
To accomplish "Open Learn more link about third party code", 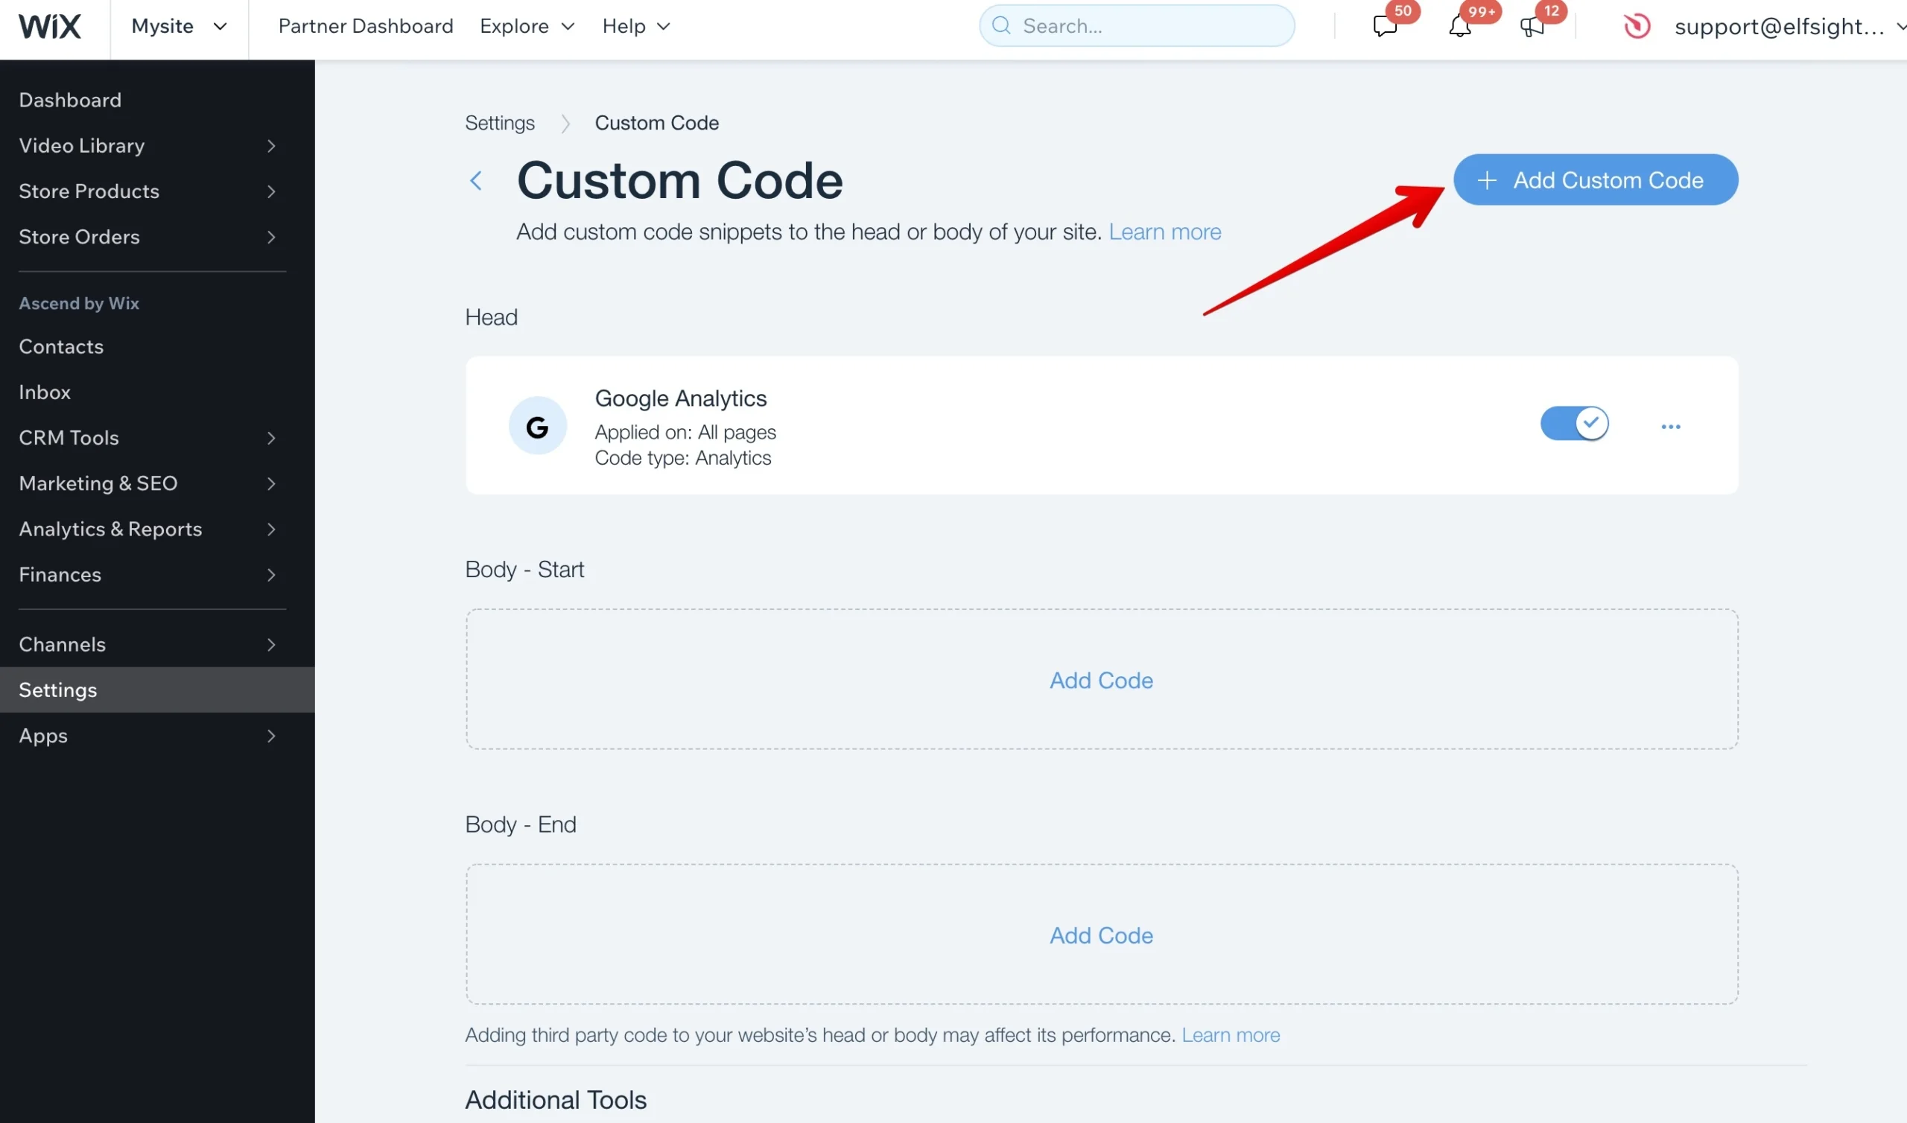I will [x=1231, y=1034].
